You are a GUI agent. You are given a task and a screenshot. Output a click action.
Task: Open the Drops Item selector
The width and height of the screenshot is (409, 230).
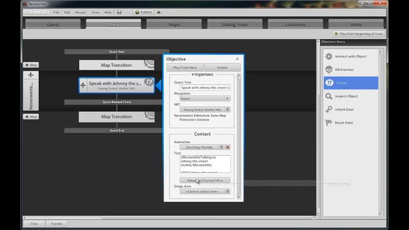[x=205, y=192]
